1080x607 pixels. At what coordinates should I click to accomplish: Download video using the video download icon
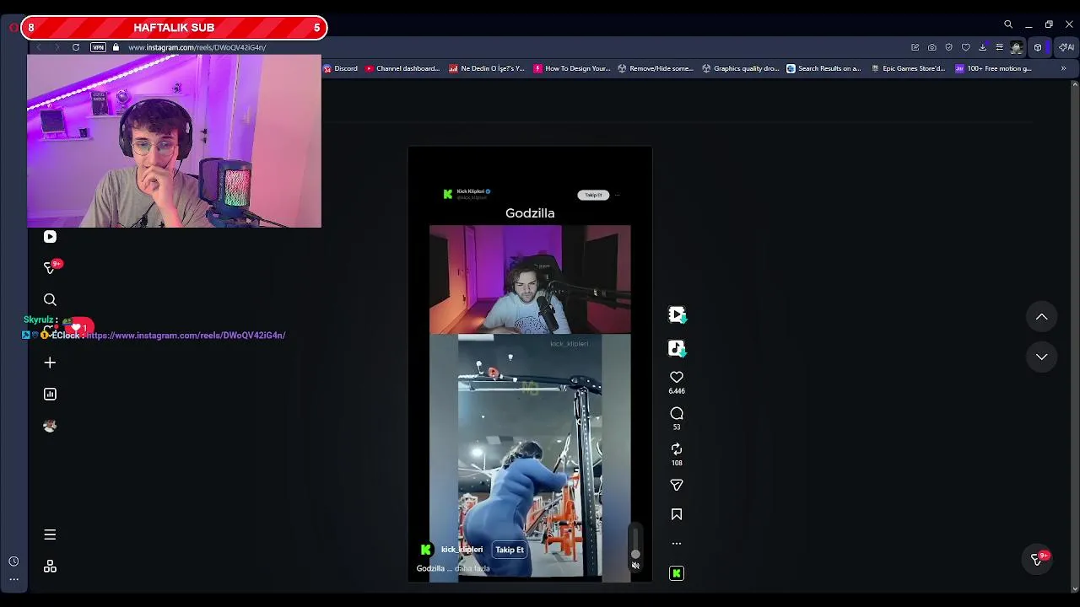[677, 314]
